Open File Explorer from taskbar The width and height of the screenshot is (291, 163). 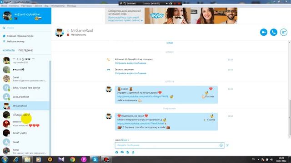pyautogui.click(x=27, y=159)
